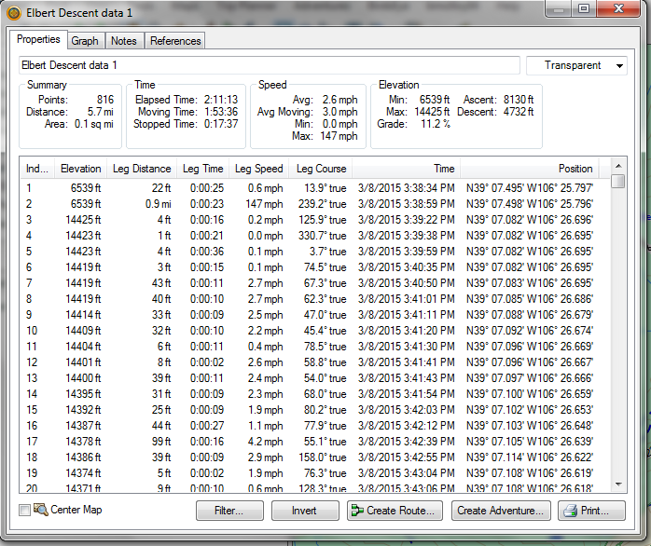Click the 3.7° true leg course cell

pos(327,252)
